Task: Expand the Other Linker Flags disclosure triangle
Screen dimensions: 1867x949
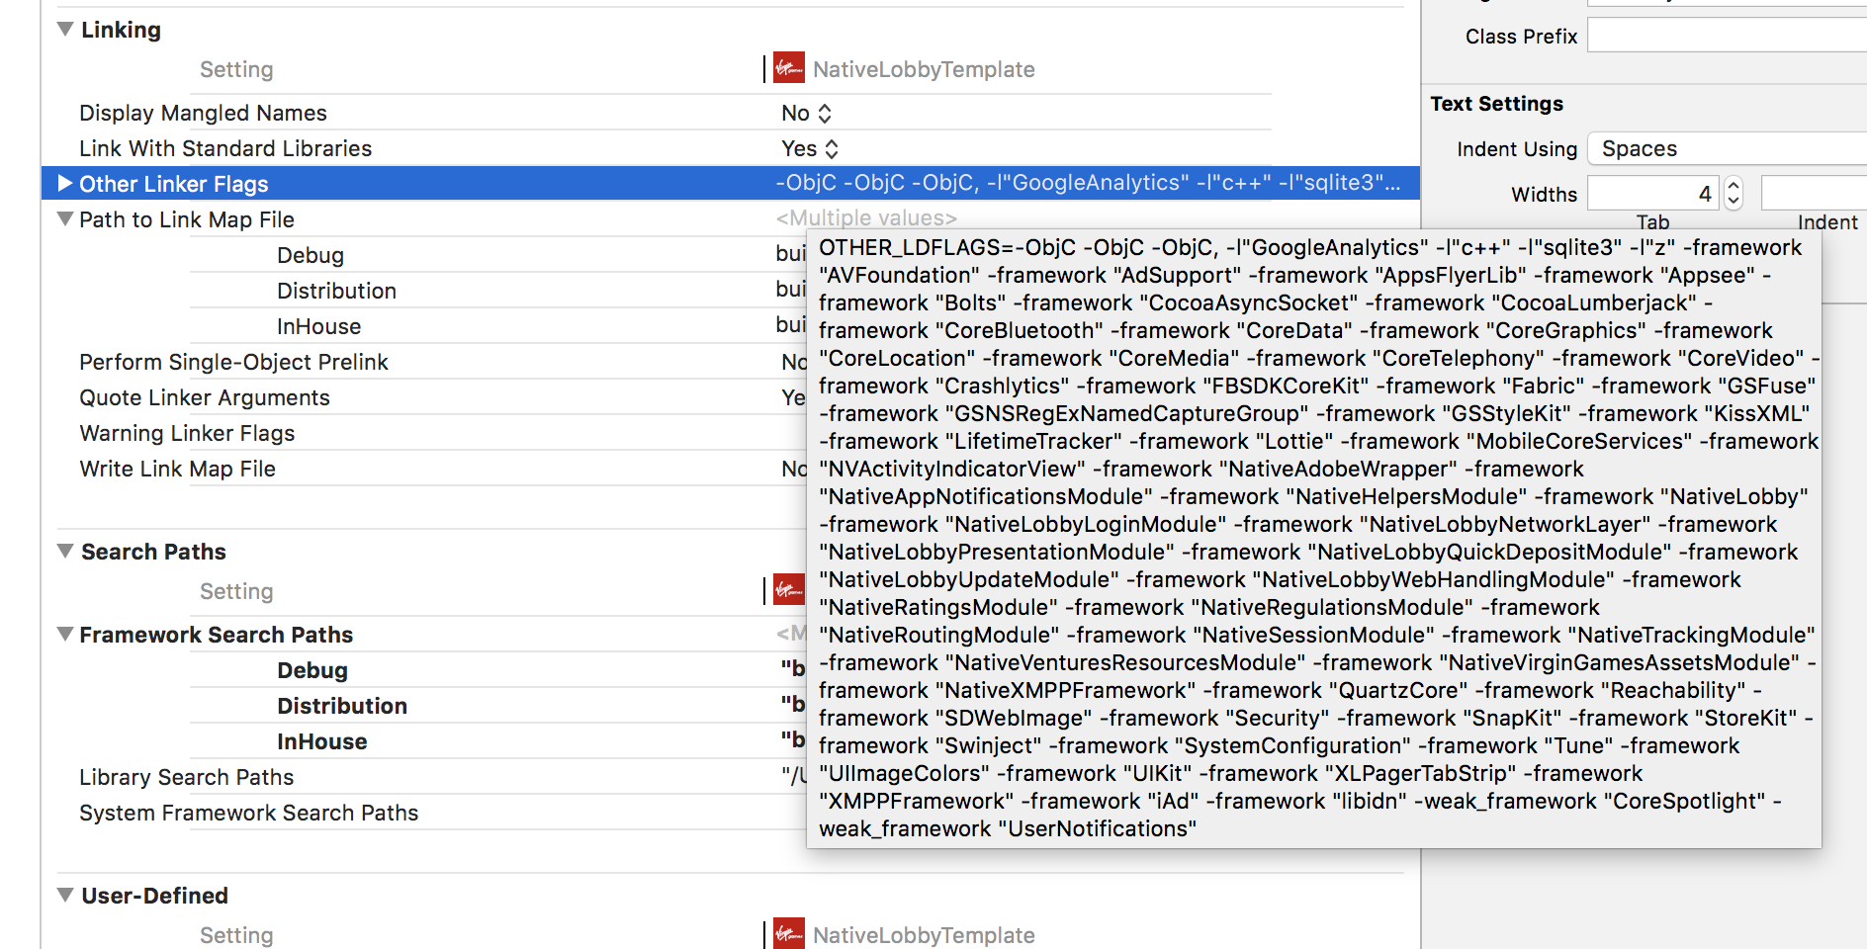Action: [64, 183]
